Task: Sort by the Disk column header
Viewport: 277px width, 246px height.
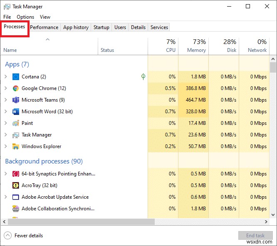Action: [224, 46]
